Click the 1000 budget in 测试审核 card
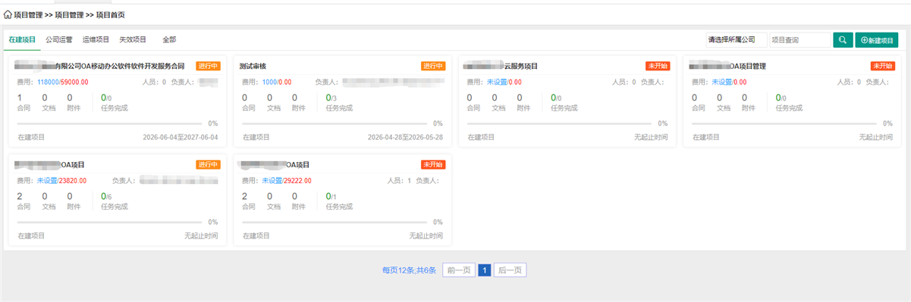911x302 pixels. click(x=269, y=82)
